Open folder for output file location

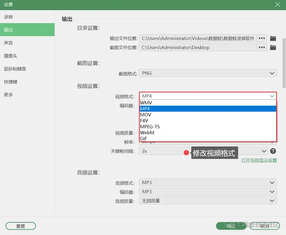point(273,38)
